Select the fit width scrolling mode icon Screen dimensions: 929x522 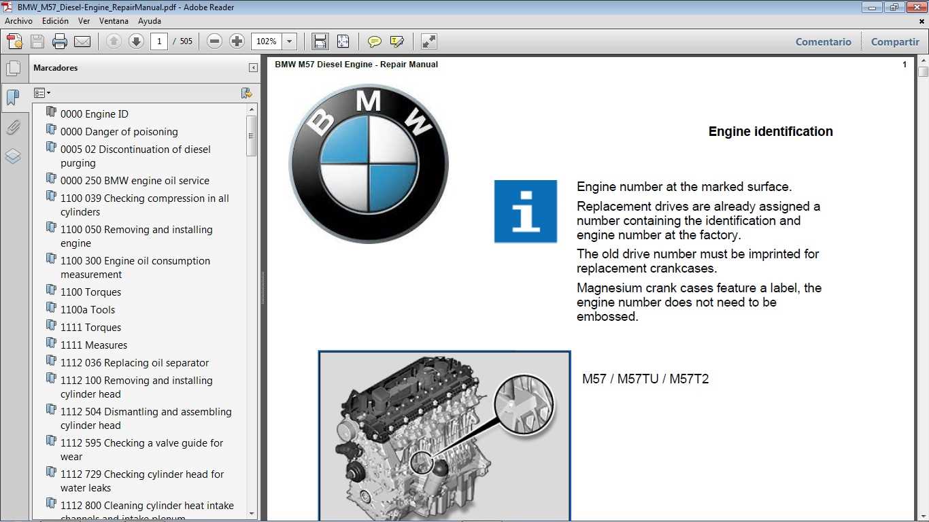click(320, 41)
